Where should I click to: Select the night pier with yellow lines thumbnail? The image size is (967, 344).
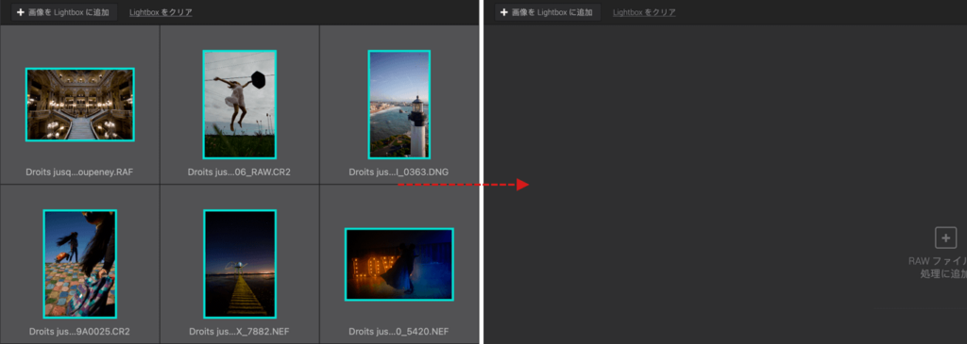tap(240, 264)
